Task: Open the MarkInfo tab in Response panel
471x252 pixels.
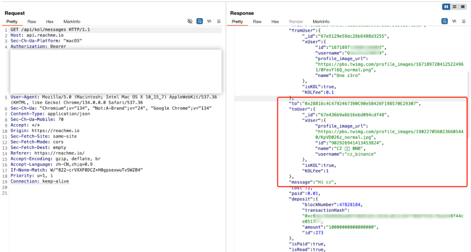Action: 321,21
